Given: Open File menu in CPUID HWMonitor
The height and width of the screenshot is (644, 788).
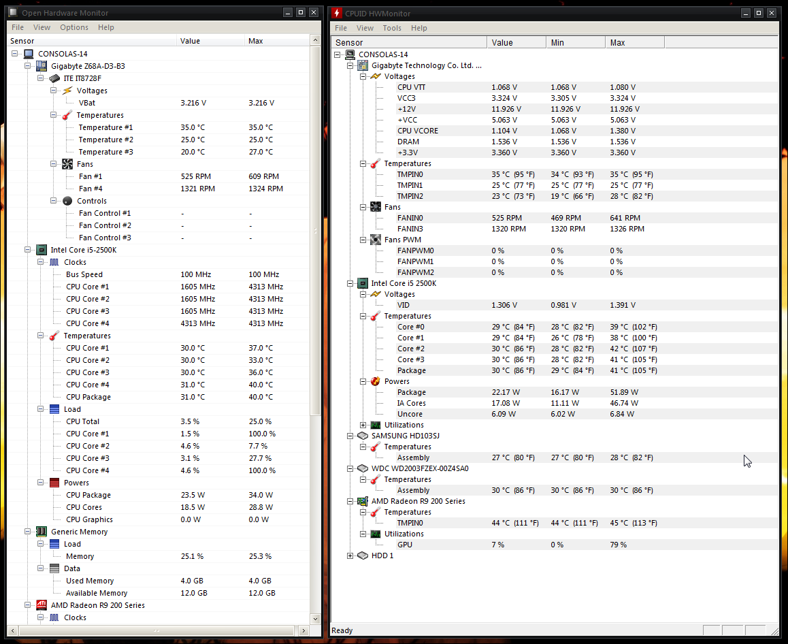Looking at the screenshot, I should click(x=341, y=28).
